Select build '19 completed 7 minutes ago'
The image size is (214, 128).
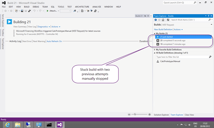pos(183,44)
